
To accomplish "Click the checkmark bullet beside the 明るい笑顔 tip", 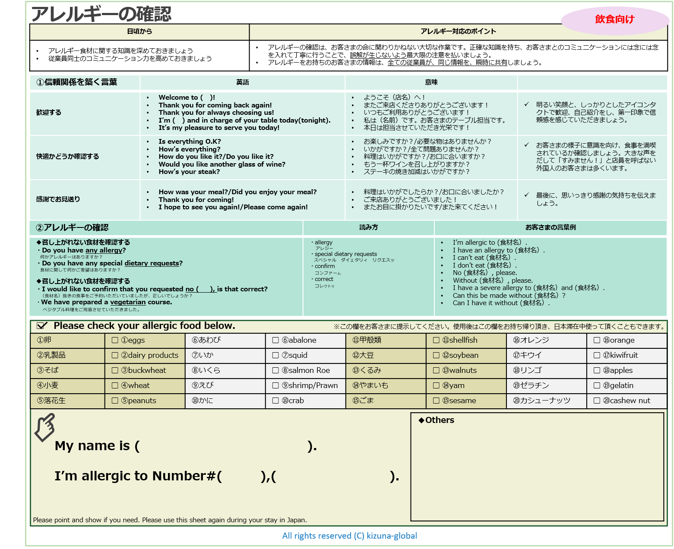I will coord(526,104).
